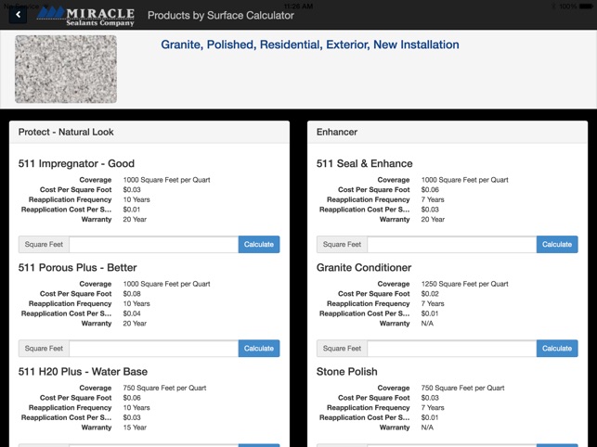Tap the Miracle Sealants Company logo

85,16
